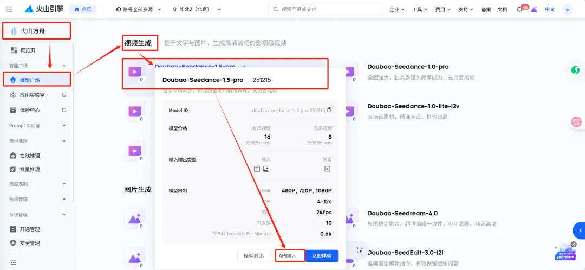Select 模型广场 in the sidebar
Viewport: 585px width, 270px height.
point(36,80)
